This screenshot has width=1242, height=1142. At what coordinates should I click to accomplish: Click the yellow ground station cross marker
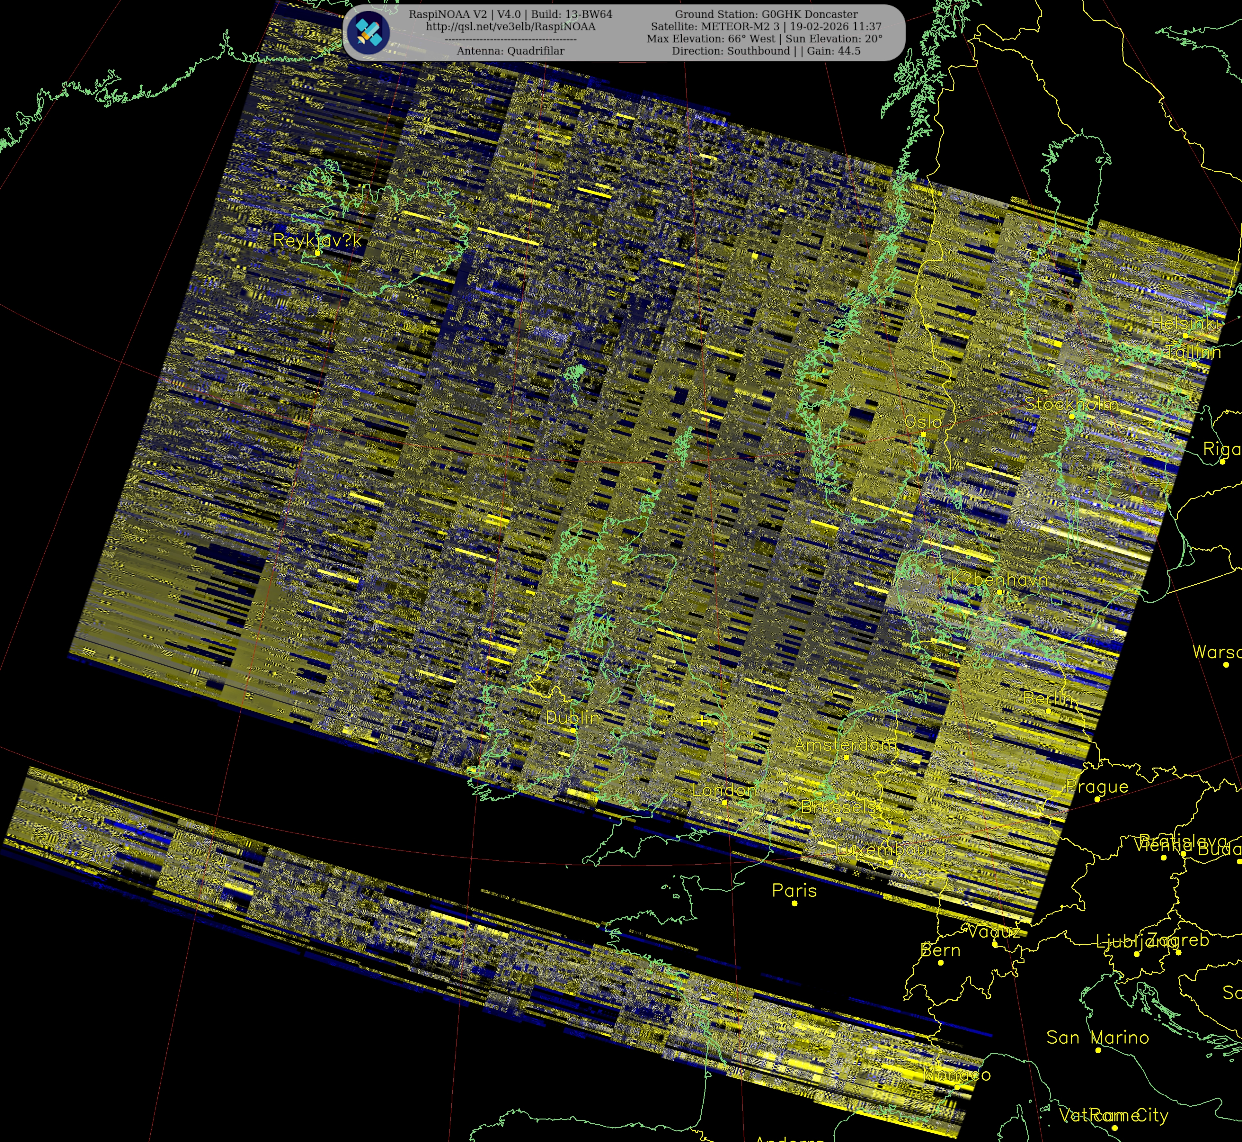pyautogui.click(x=702, y=721)
